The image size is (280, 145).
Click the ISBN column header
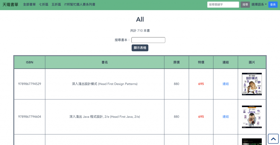[30, 62]
